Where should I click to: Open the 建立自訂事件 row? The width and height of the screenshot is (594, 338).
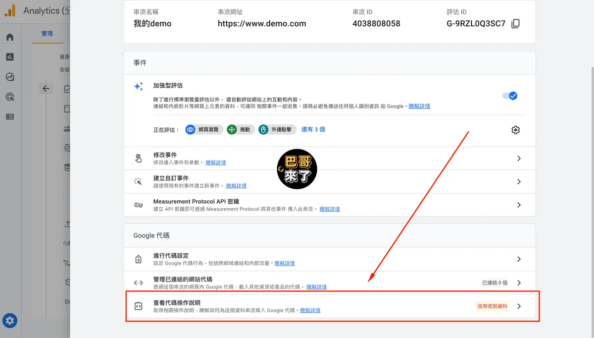tap(329, 182)
